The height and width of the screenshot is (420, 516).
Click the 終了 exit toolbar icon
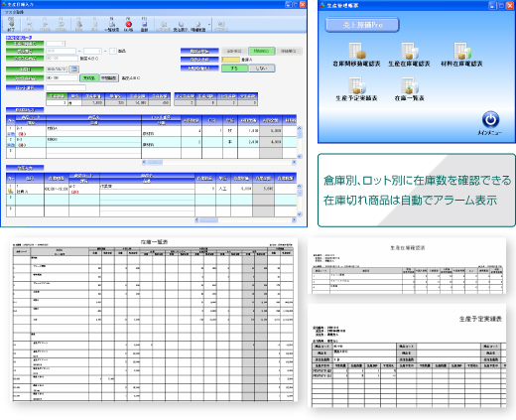(11, 25)
